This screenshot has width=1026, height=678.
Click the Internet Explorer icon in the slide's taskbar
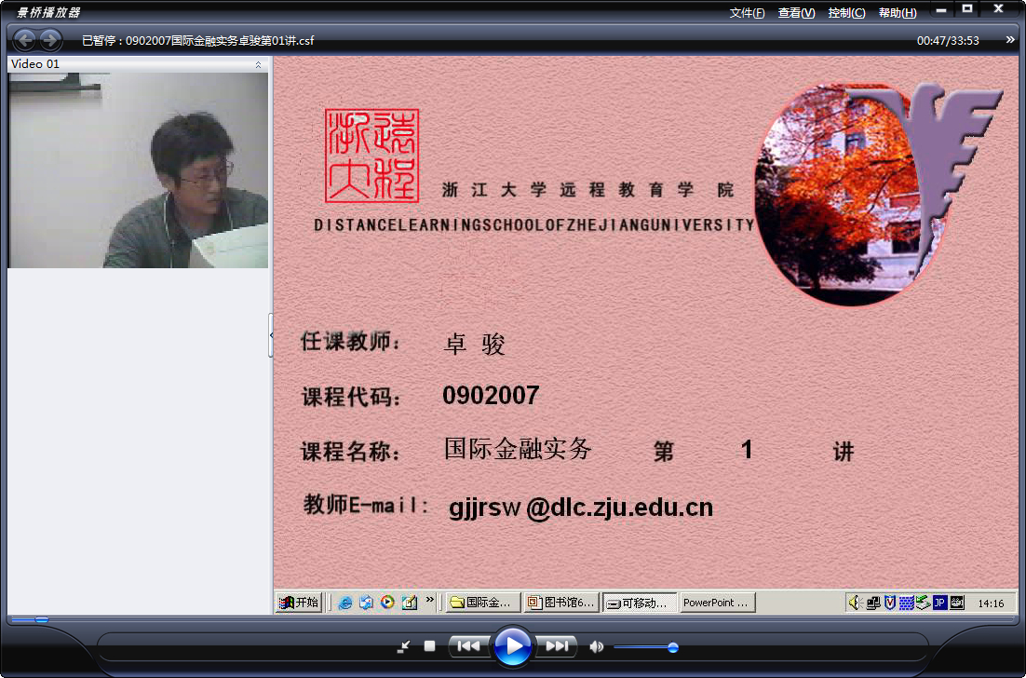[344, 603]
